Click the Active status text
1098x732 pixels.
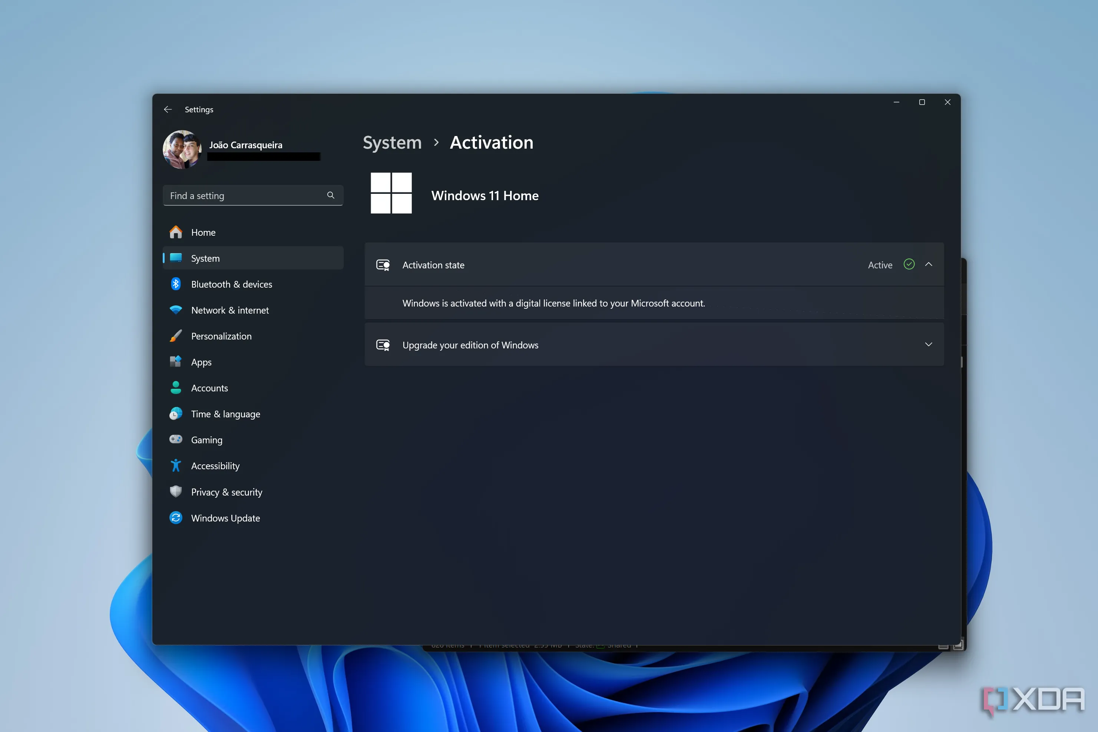point(880,265)
